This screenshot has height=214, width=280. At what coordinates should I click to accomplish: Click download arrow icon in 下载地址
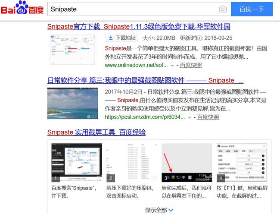111,38
